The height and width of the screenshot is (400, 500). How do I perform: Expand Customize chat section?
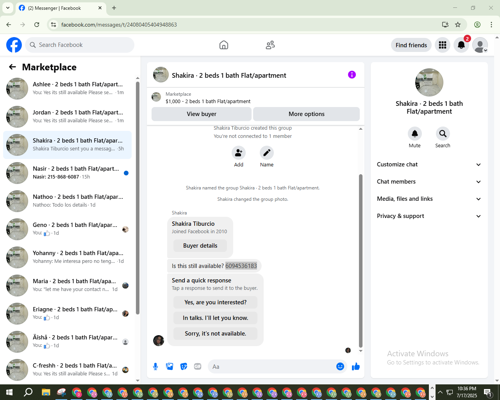(x=429, y=164)
